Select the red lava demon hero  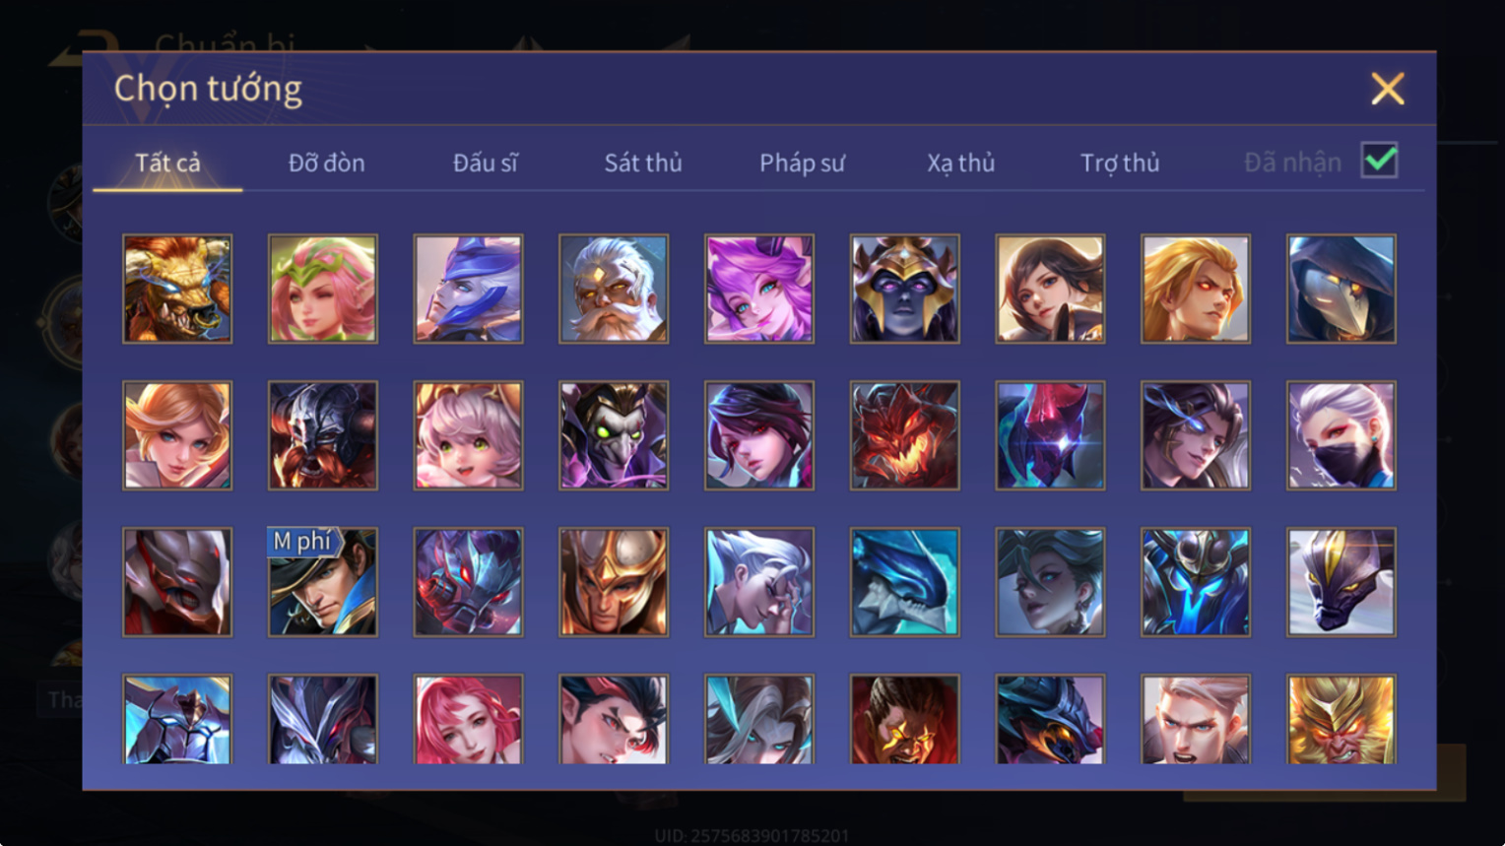(905, 435)
